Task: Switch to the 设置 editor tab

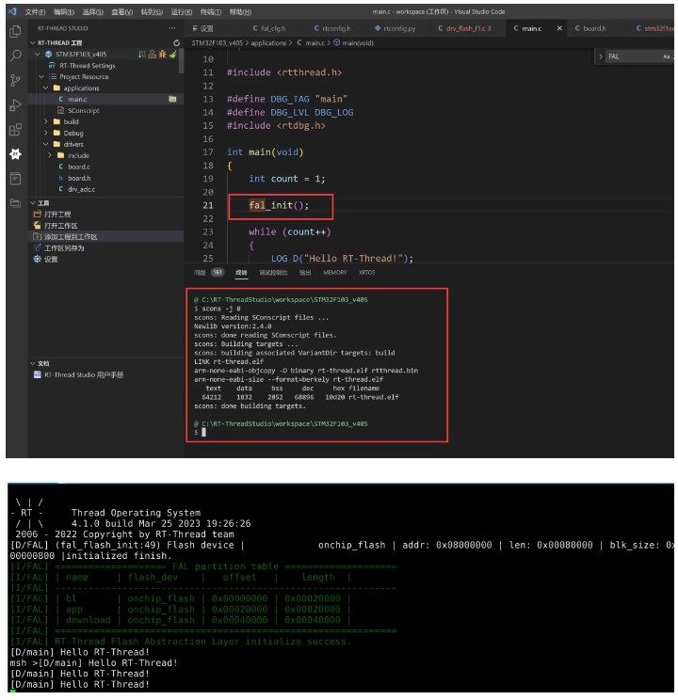Action: [202, 28]
